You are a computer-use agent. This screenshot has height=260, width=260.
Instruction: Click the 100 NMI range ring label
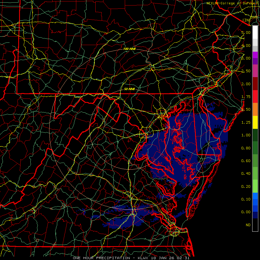pos(129,49)
